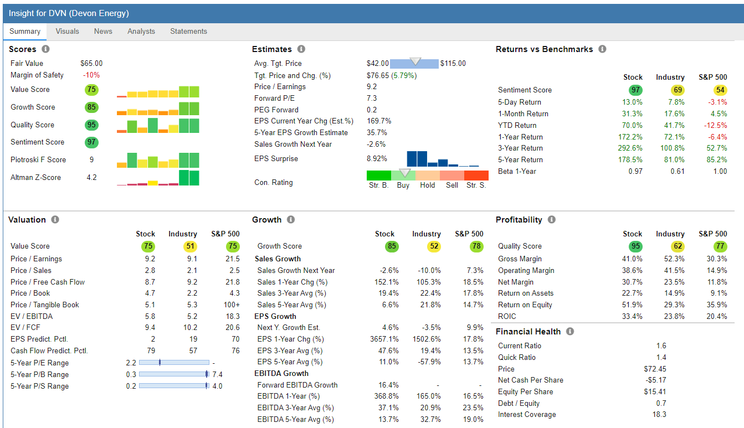744x428 pixels.
Task: Open the Growth info icon
Action: coord(291,220)
